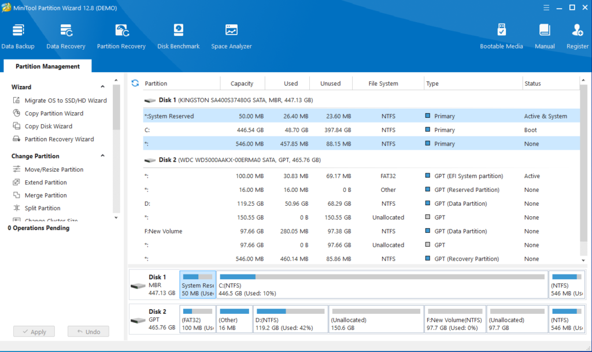Click the Copy Partition Wizard icon
This screenshot has height=352, width=592.
pyautogui.click(x=16, y=113)
